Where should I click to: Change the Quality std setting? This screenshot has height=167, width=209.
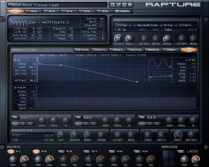[101, 19]
